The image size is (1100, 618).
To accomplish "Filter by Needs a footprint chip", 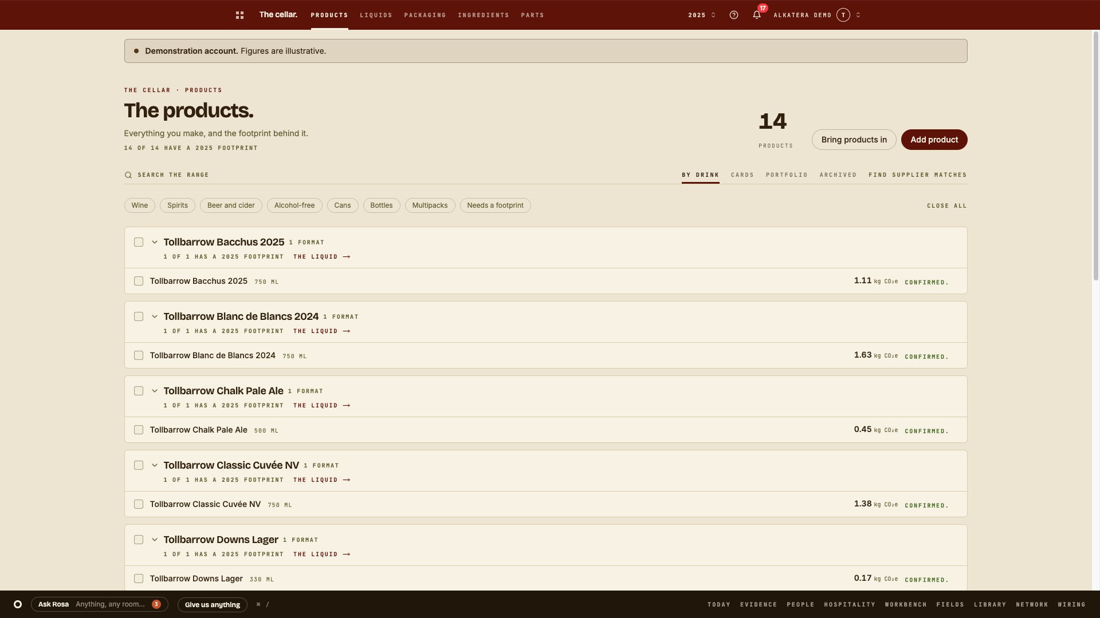I will tap(495, 205).
